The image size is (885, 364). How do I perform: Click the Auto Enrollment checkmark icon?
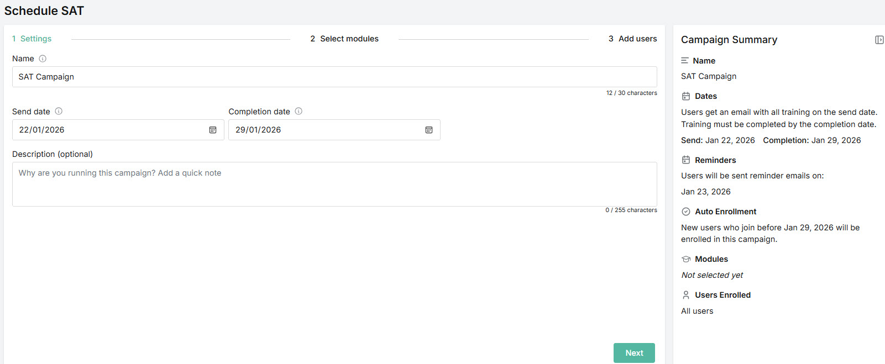click(686, 212)
